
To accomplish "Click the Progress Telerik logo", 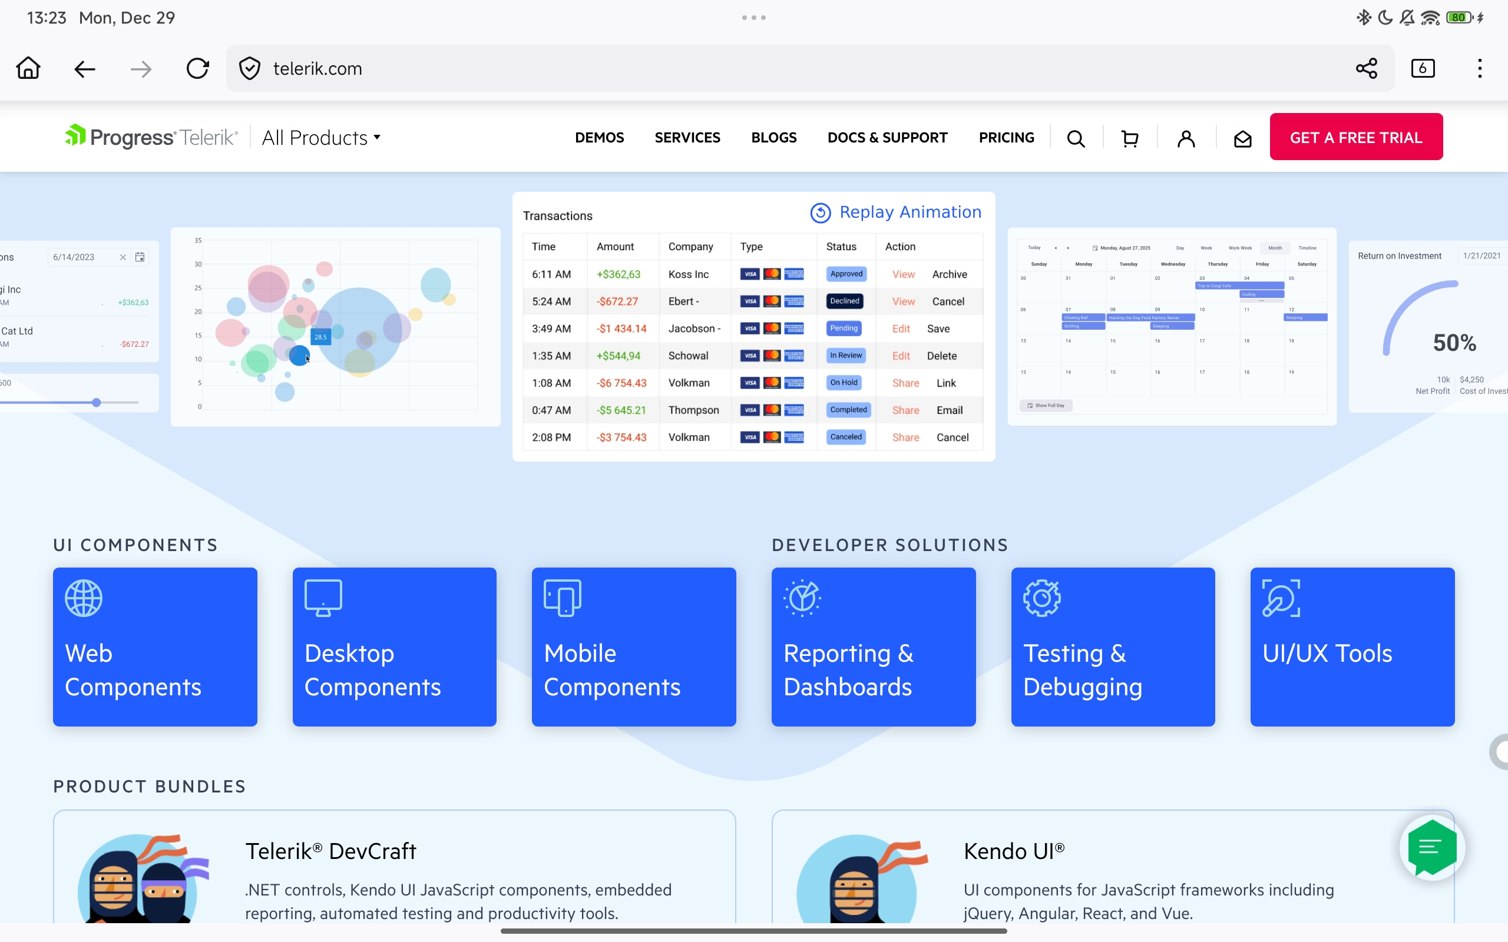I will pos(150,137).
